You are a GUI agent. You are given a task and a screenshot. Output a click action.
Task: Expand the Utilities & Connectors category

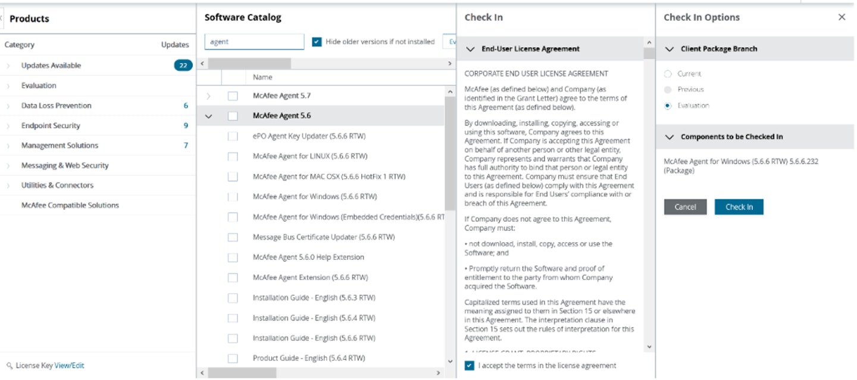pyautogui.click(x=8, y=186)
